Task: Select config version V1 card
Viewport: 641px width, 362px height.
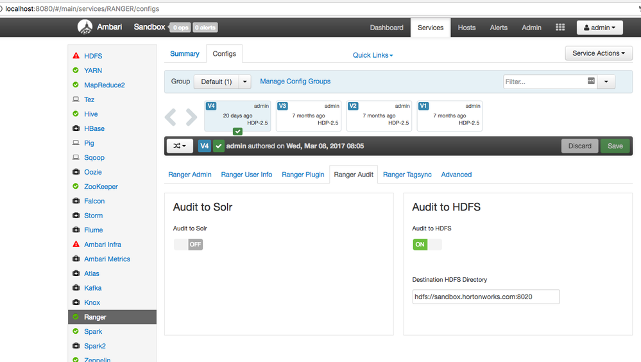Action: [450, 116]
